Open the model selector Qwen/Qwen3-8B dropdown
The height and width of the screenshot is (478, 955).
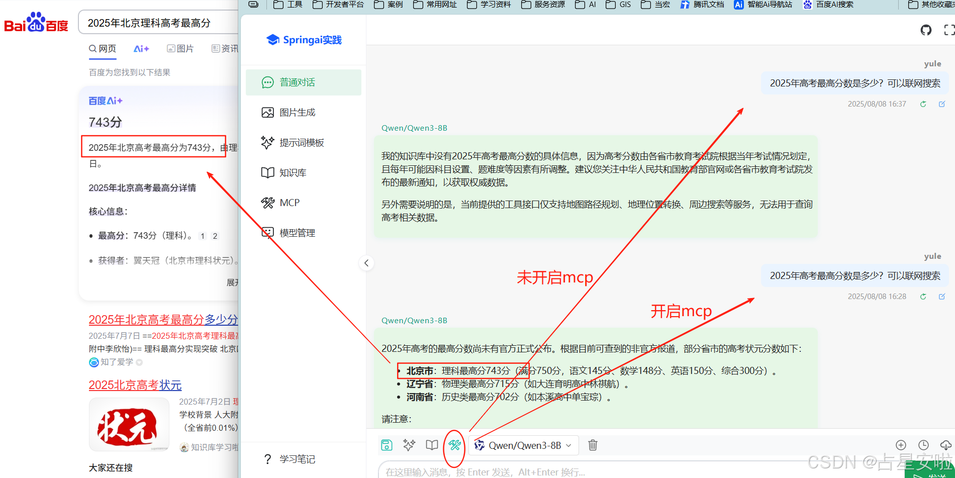tap(523, 445)
